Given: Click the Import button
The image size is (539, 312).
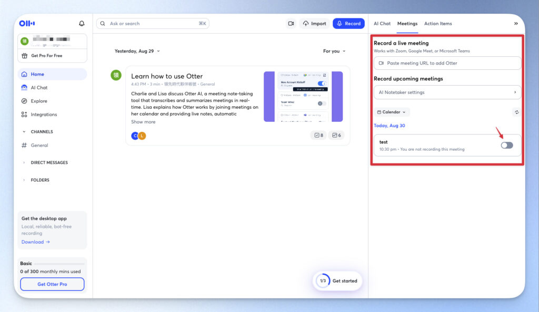Looking at the screenshot, I should (314, 23).
